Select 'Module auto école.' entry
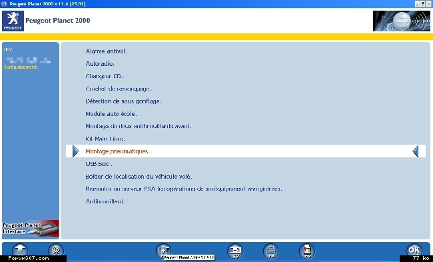Viewport: 433px width, 262px height. click(x=111, y=114)
